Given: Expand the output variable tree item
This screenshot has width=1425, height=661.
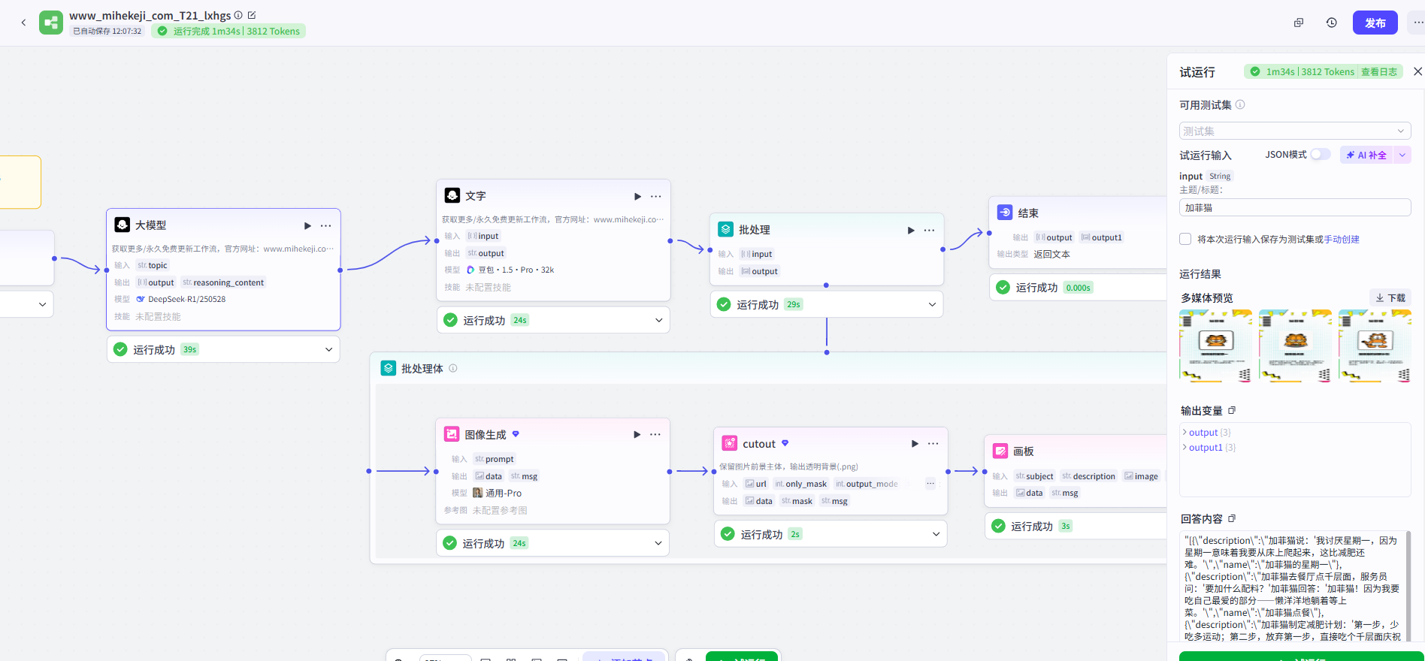Looking at the screenshot, I should (1185, 432).
